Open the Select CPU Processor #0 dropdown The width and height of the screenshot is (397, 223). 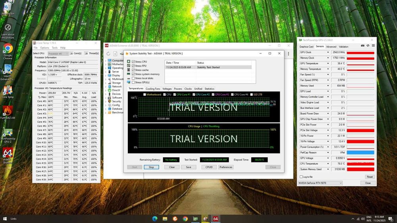(x=58, y=53)
